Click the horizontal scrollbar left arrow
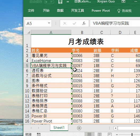This screenshot has width=140, height=136. tap(116, 128)
